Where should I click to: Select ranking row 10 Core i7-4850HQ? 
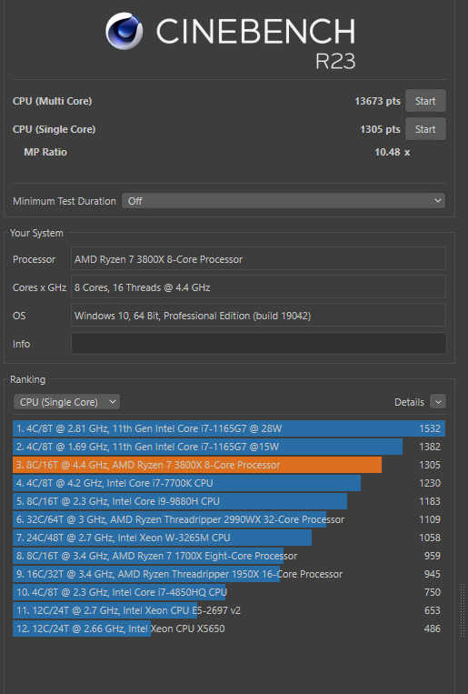[229, 592]
